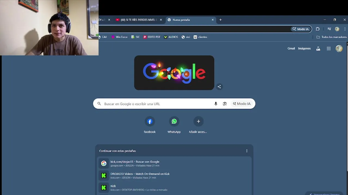Image resolution: width=348 pixels, height=195 pixels.
Task: Share the Google doodle
Action: click(x=219, y=87)
